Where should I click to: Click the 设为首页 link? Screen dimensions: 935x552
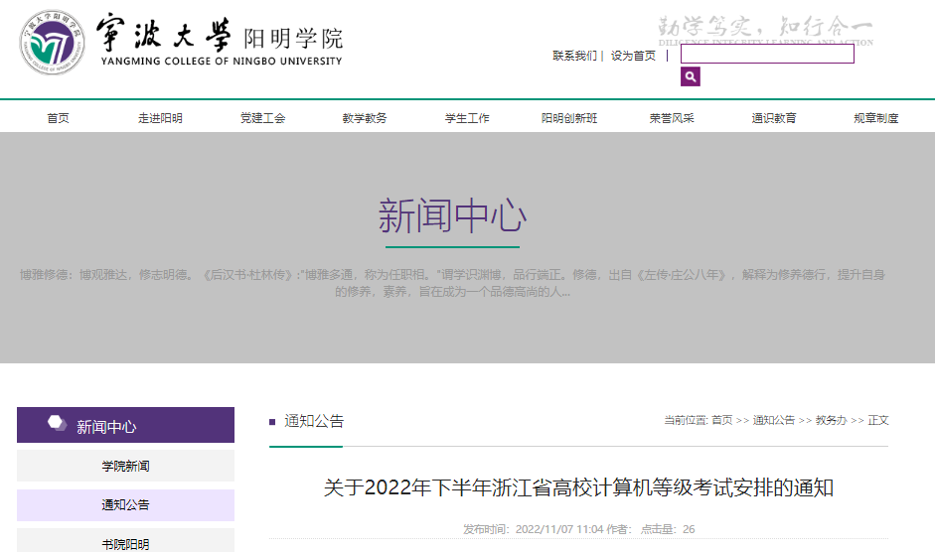coord(633,56)
